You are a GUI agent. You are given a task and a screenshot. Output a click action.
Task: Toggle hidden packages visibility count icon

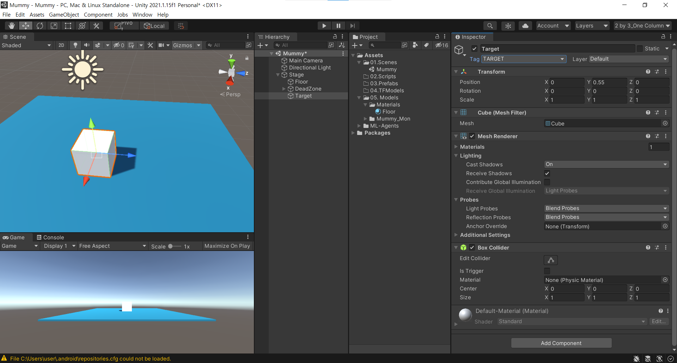coord(441,45)
